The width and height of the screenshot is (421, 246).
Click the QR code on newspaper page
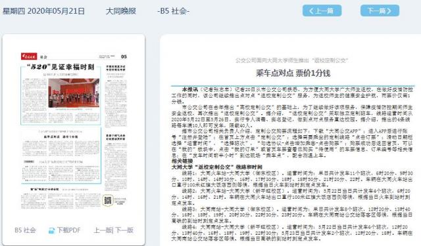tap(108, 200)
